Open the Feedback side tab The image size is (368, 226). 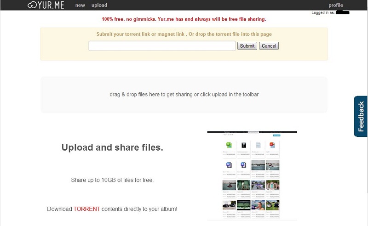[x=361, y=116]
